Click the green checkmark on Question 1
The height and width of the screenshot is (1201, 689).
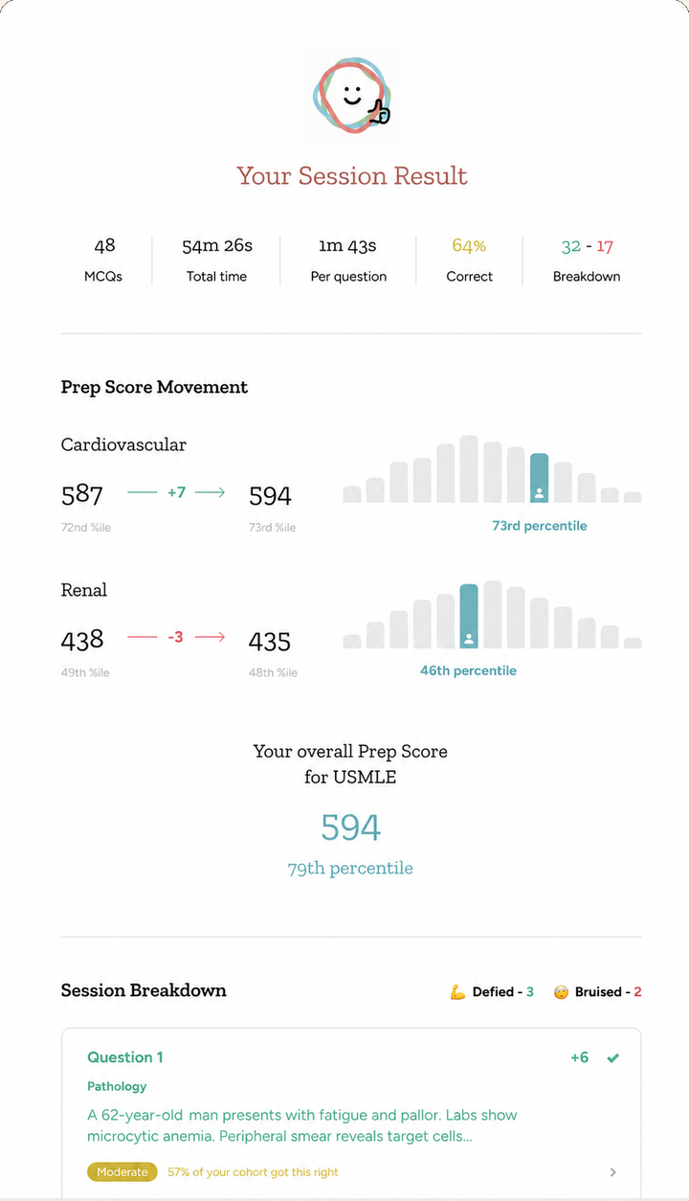point(612,1058)
